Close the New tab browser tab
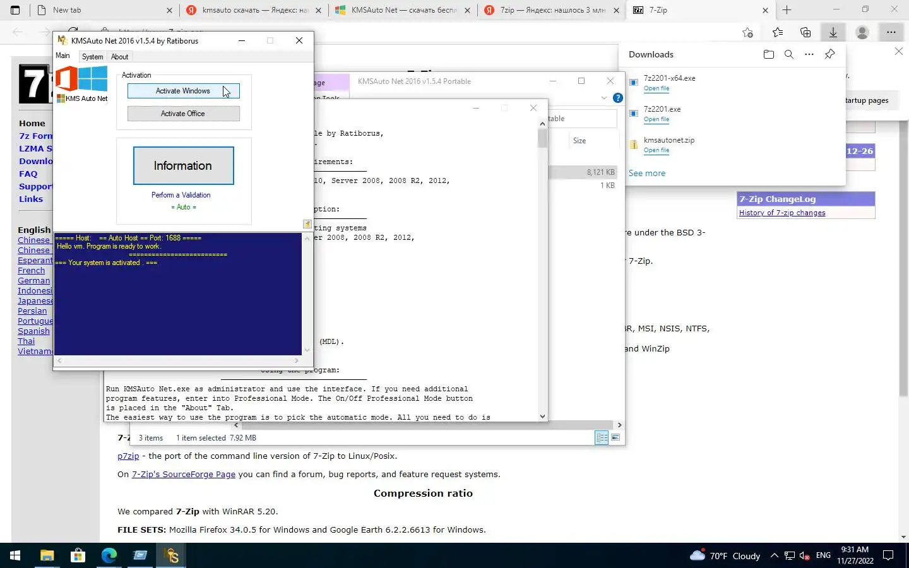 (x=169, y=10)
